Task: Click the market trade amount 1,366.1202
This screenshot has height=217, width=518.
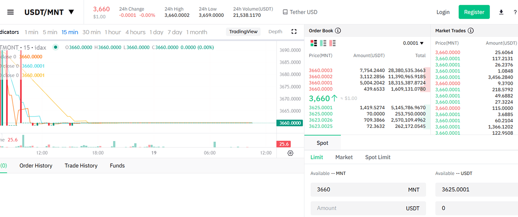Action: pos(500,127)
